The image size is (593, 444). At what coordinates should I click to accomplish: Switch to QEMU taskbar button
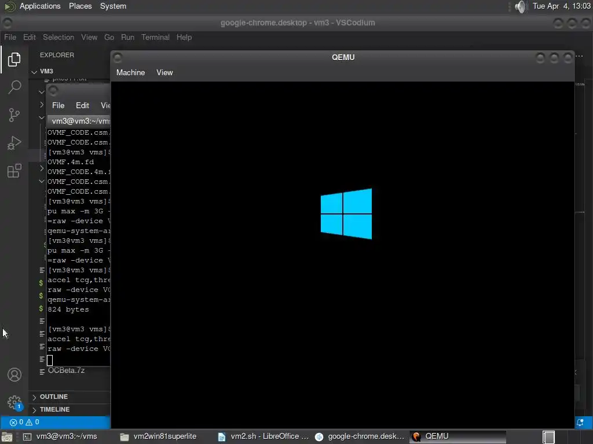click(x=457, y=436)
